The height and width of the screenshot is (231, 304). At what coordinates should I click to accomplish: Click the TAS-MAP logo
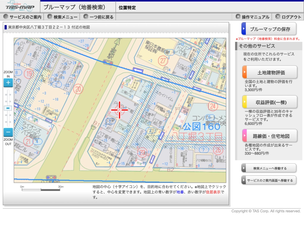tap(20, 7)
